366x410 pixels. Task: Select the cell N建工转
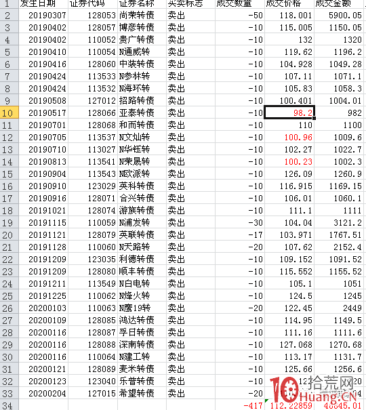pyautogui.click(x=142, y=357)
